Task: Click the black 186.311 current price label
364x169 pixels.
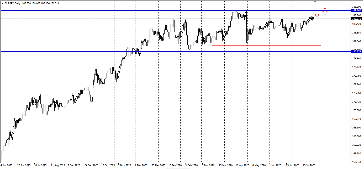Action: [356, 19]
